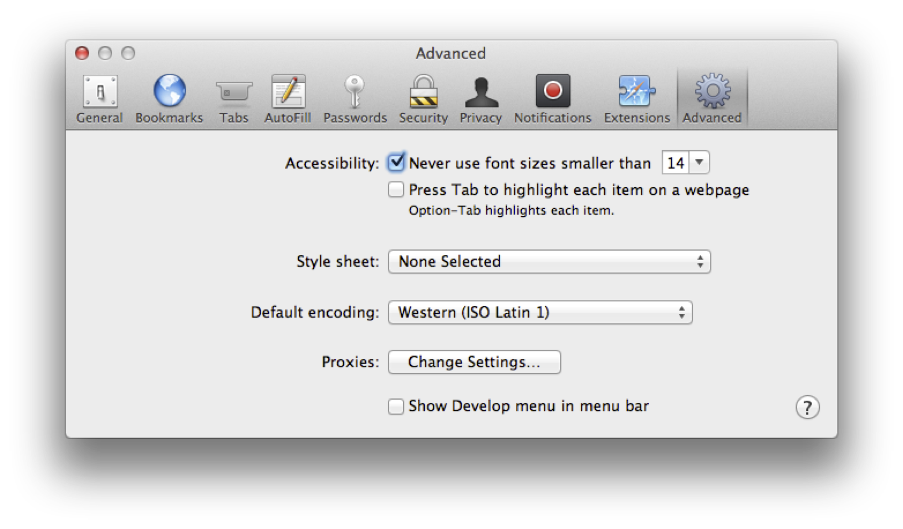Click the font size field showing 14
This screenshot has height=529, width=903.
point(676,162)
